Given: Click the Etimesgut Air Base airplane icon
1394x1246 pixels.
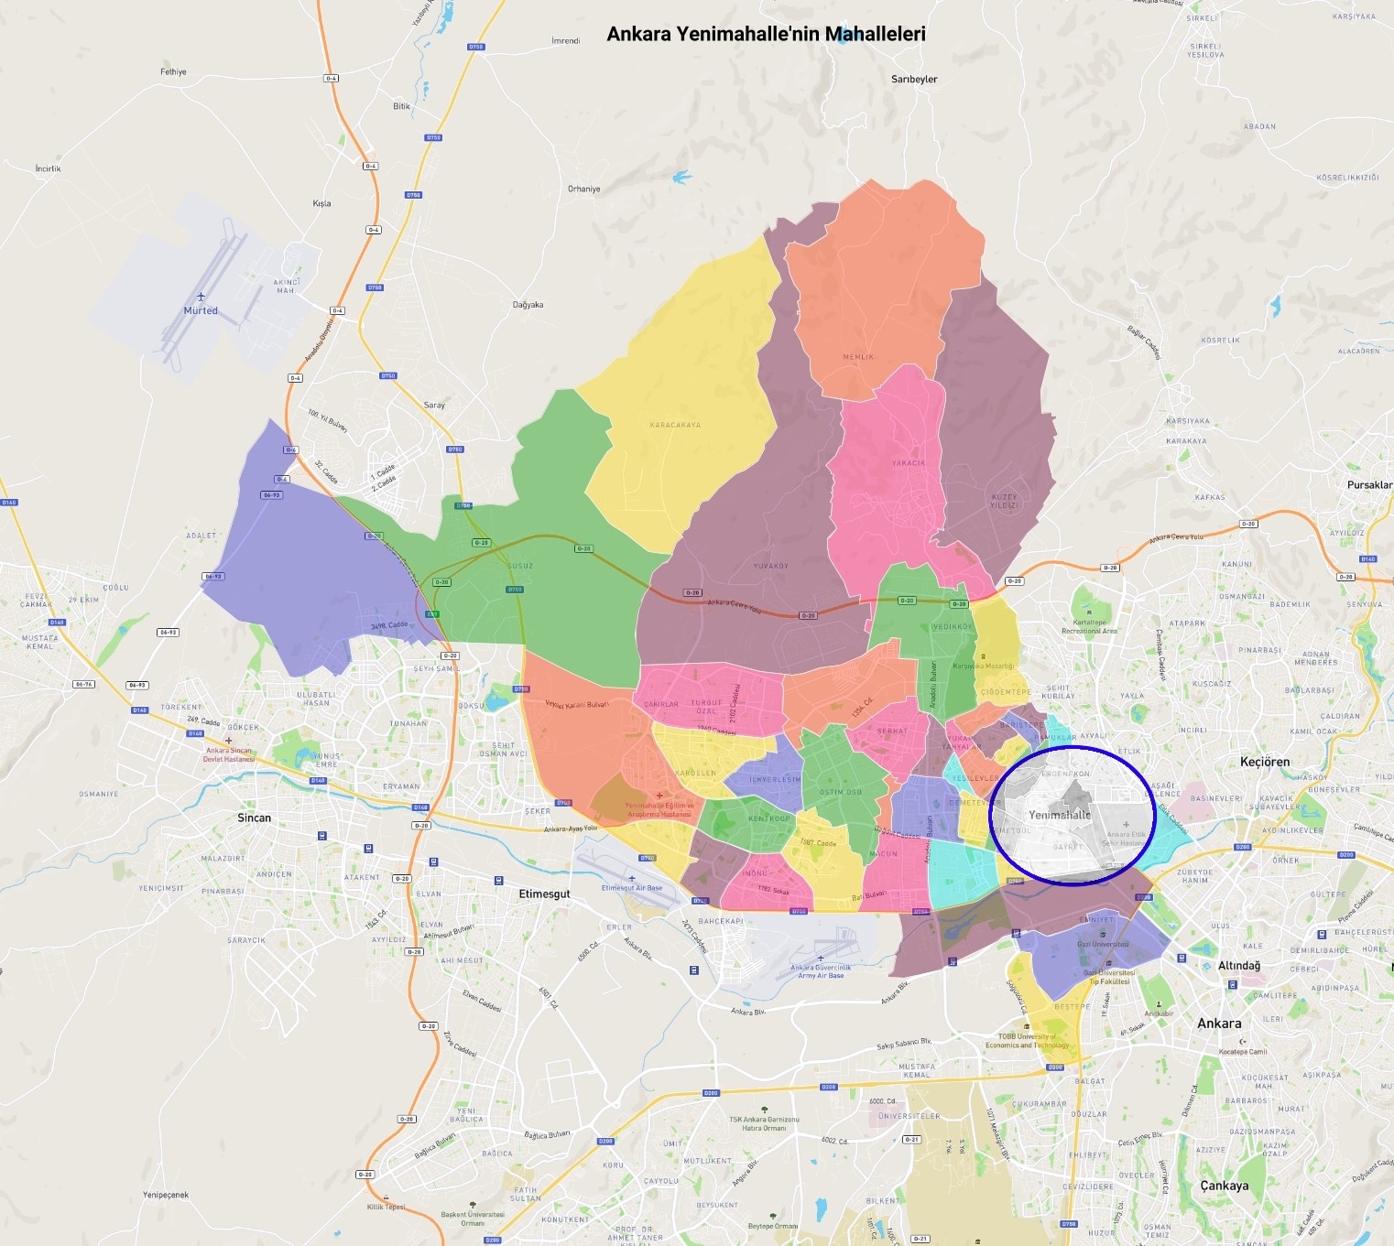Looking at the screenshot, I should [632, 878].
